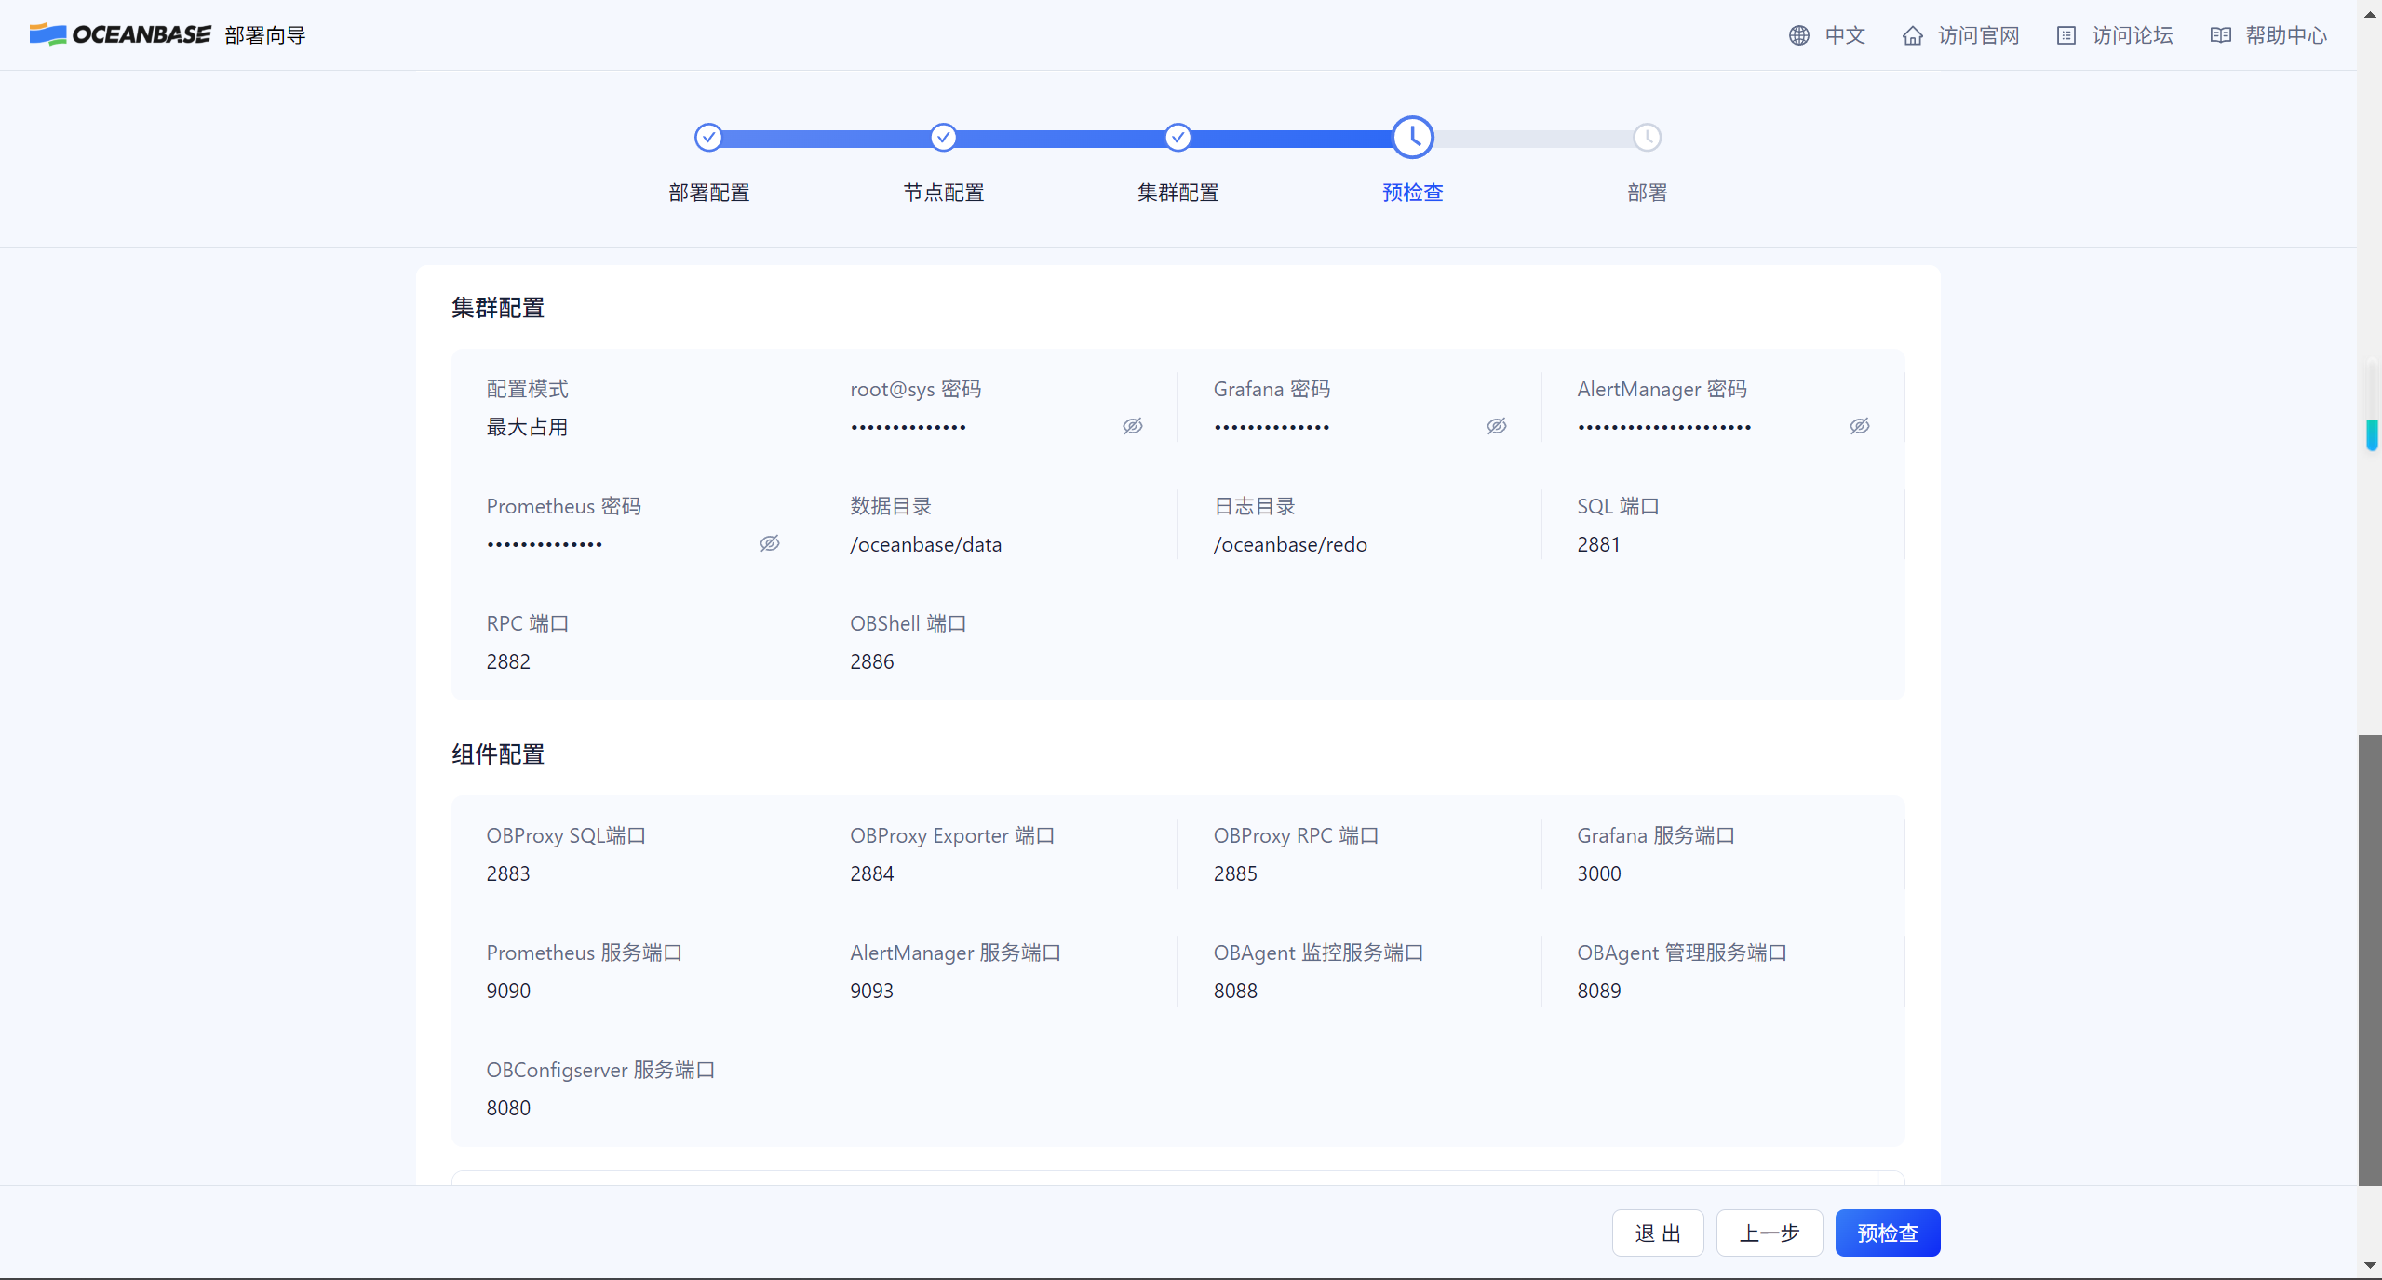Open the 中文 language switcher
2382x1280 pixels.
click(x=1844, y=35)
